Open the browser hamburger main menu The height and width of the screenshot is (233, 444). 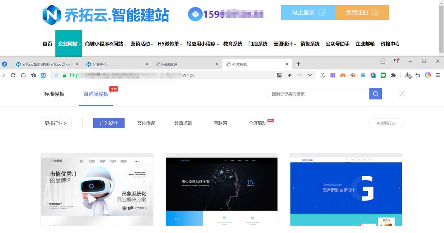(438, 75)
